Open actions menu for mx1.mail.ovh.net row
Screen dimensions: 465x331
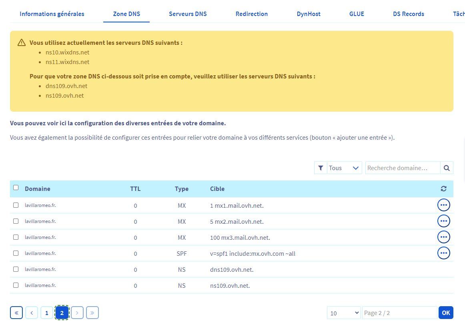point(443,205)
